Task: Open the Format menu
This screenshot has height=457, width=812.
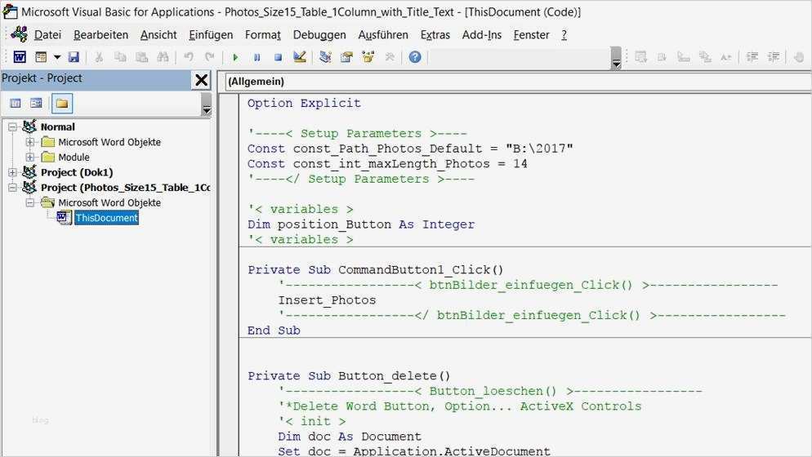Action: pos(262,34)
